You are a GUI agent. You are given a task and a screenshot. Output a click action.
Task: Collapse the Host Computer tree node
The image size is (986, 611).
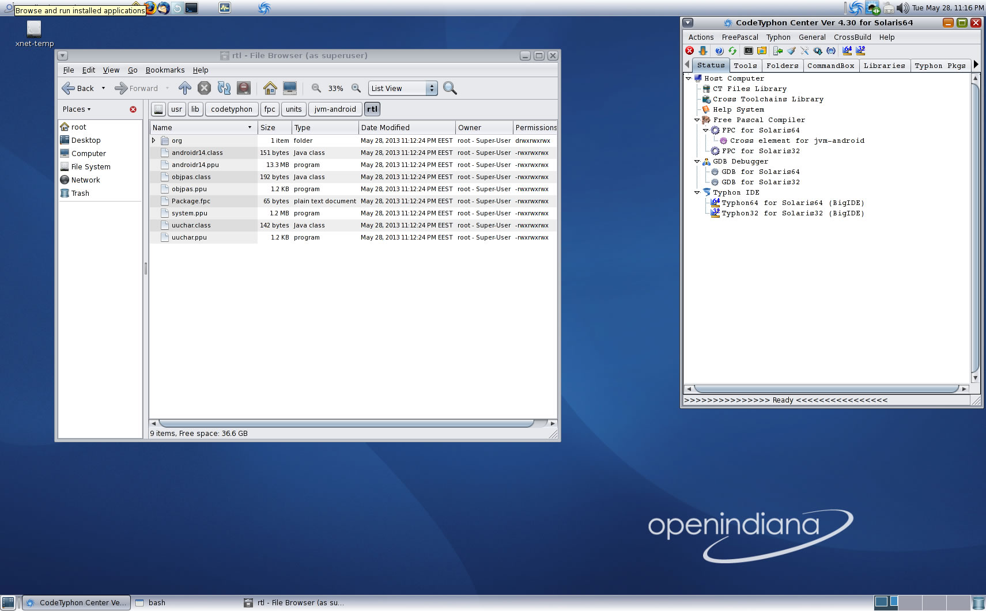point(688,78)
